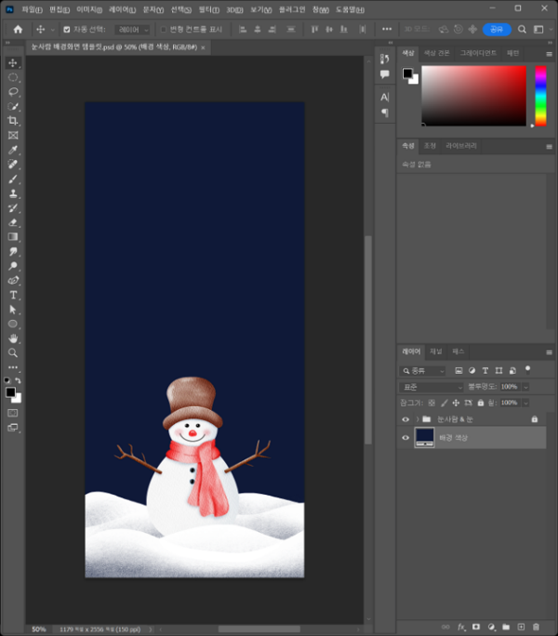Open the Paragraph panel icon
The height and width of the screenshot is (636, 558).
[x=384, y=113]
